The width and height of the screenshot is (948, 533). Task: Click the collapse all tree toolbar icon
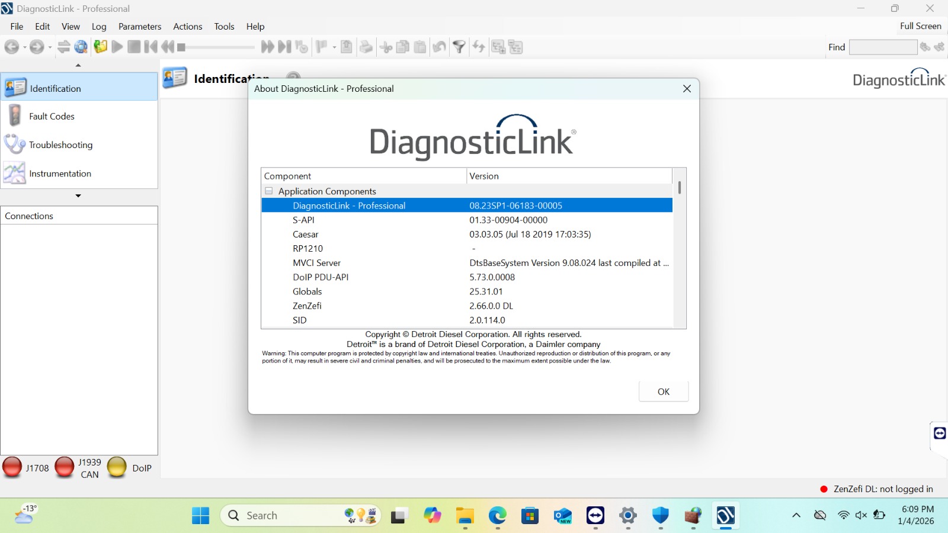[x=515, y=47]
